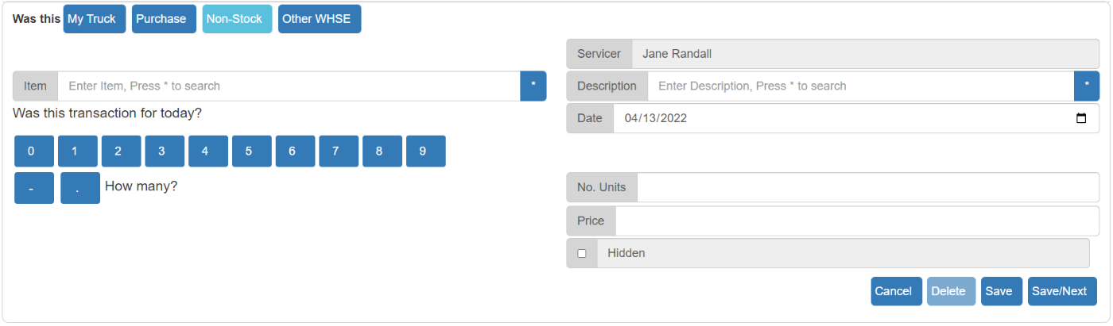Choose the Other WHSE option
Viewport: 1113px width, 326px height.
(320, 19)
